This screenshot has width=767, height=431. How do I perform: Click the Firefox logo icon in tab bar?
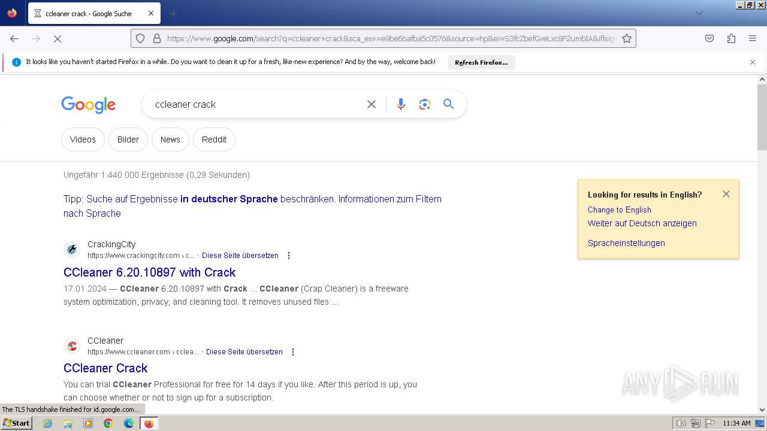pos(12,13)
